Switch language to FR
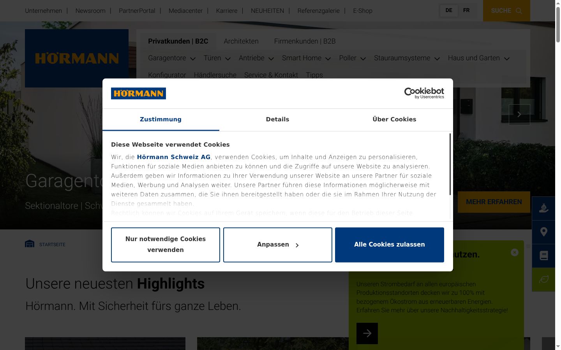Image resolution: width=561 pixels, height=350 pixels. (466, 10)
